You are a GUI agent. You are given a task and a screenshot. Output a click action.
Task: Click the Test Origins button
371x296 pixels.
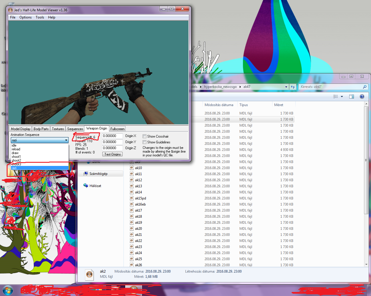112,154
